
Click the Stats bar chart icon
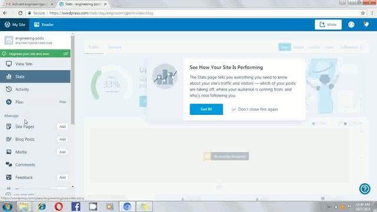pyautogui.click(x=9, y=77)
